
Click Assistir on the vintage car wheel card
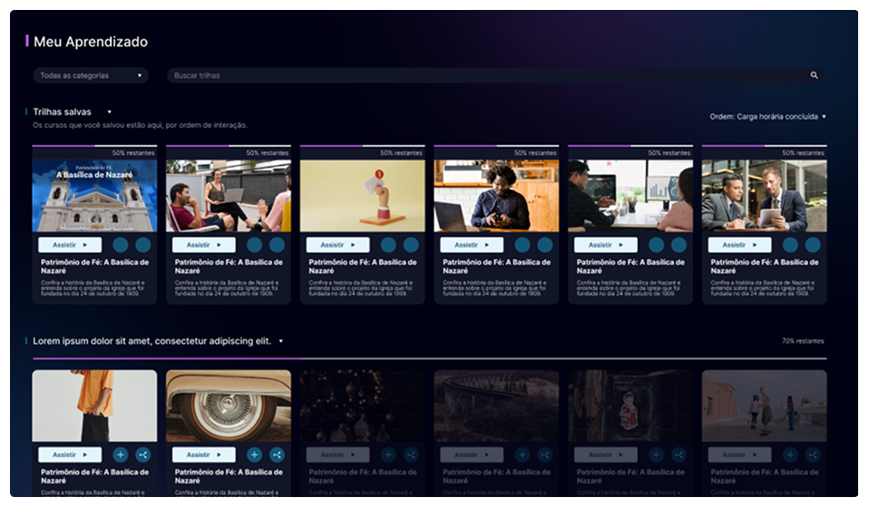204,455
